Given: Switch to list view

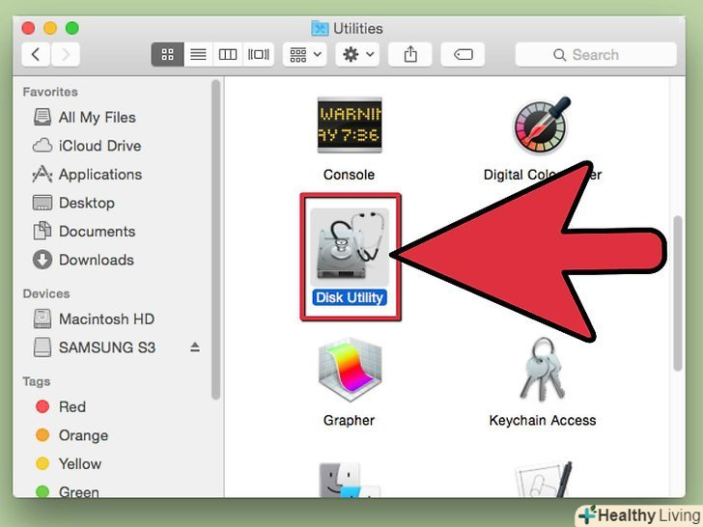Looking at the screenshot, I should pos(198,55).
